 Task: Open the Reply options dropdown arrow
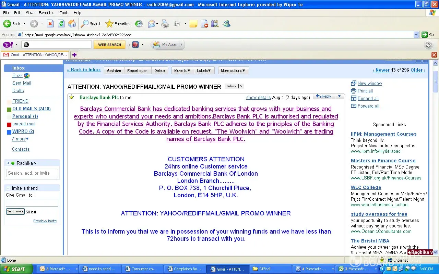pyautogui.click(x=340, y=96)
